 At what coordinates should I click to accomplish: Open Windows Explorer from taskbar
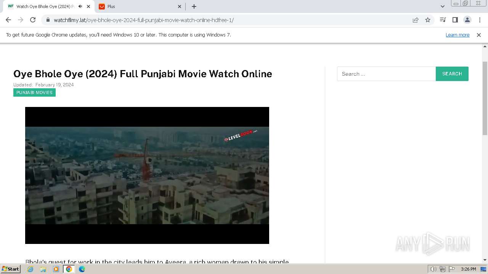pos(43,269)
